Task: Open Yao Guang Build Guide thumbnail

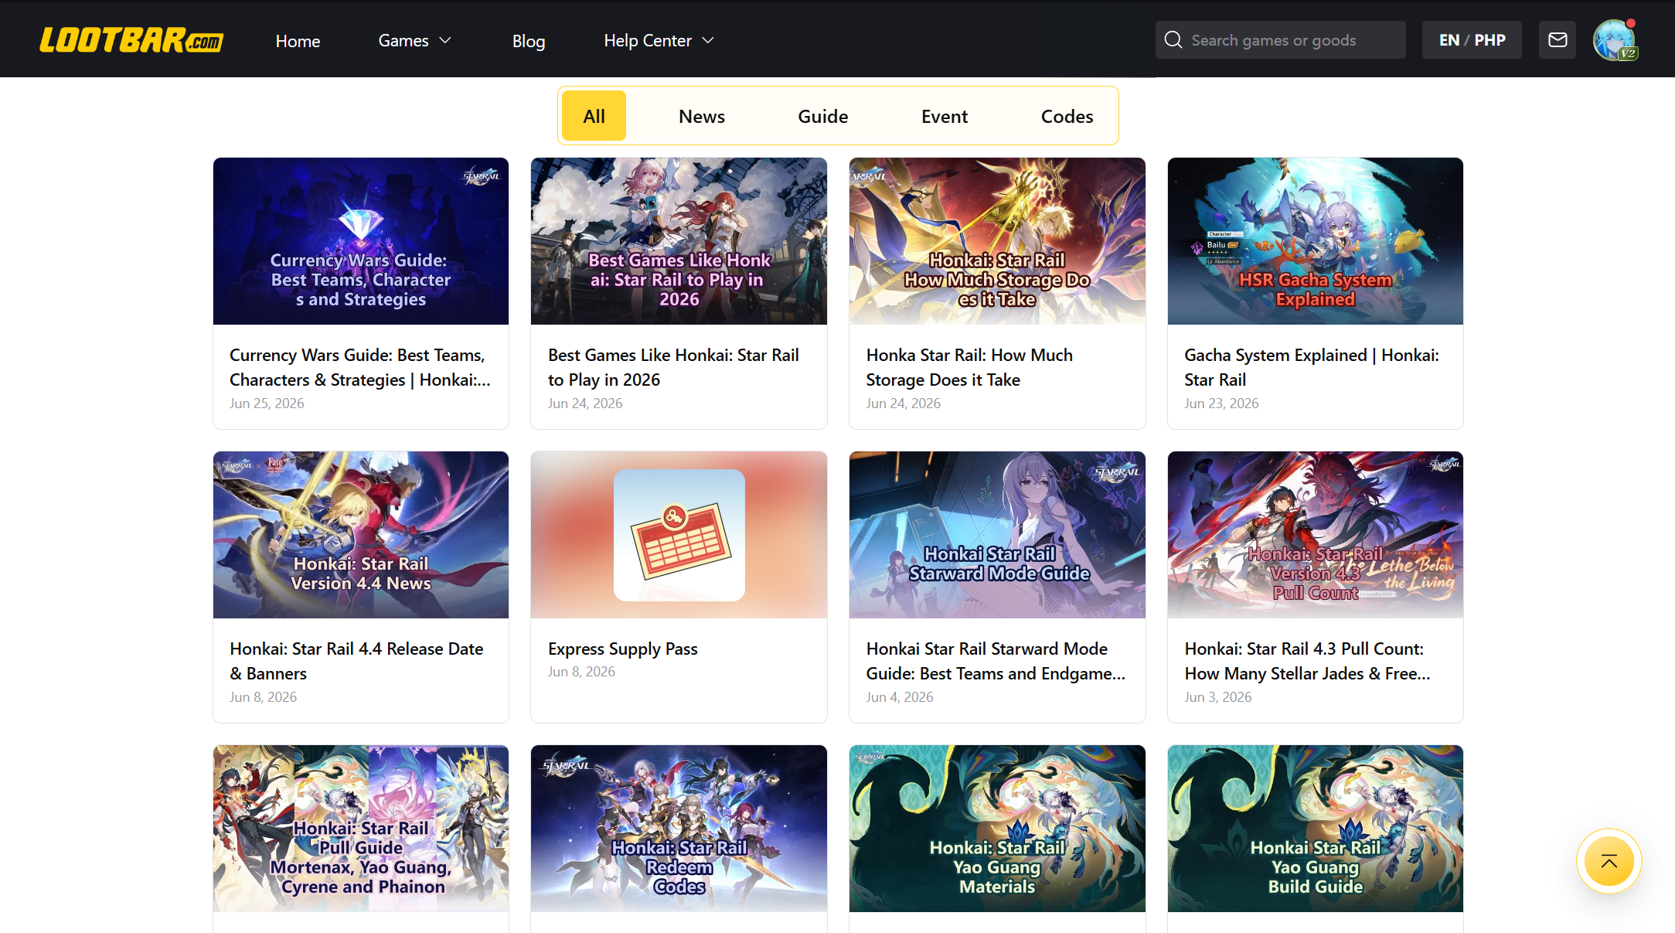Action: click(1316, 829)
